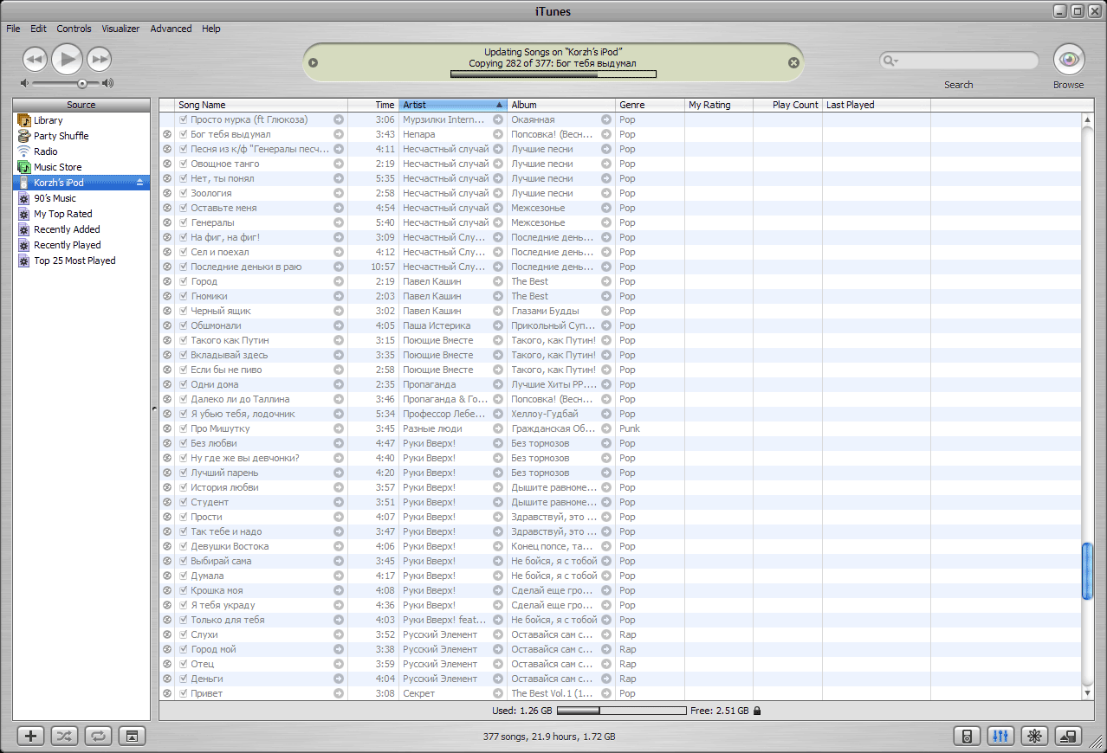1107x753 pixels.
Task: Sort by the Album column header
Action: pyautogui.click(x=561, y=105)
